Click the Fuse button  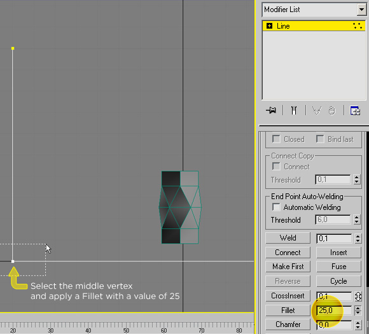point(338,267)
